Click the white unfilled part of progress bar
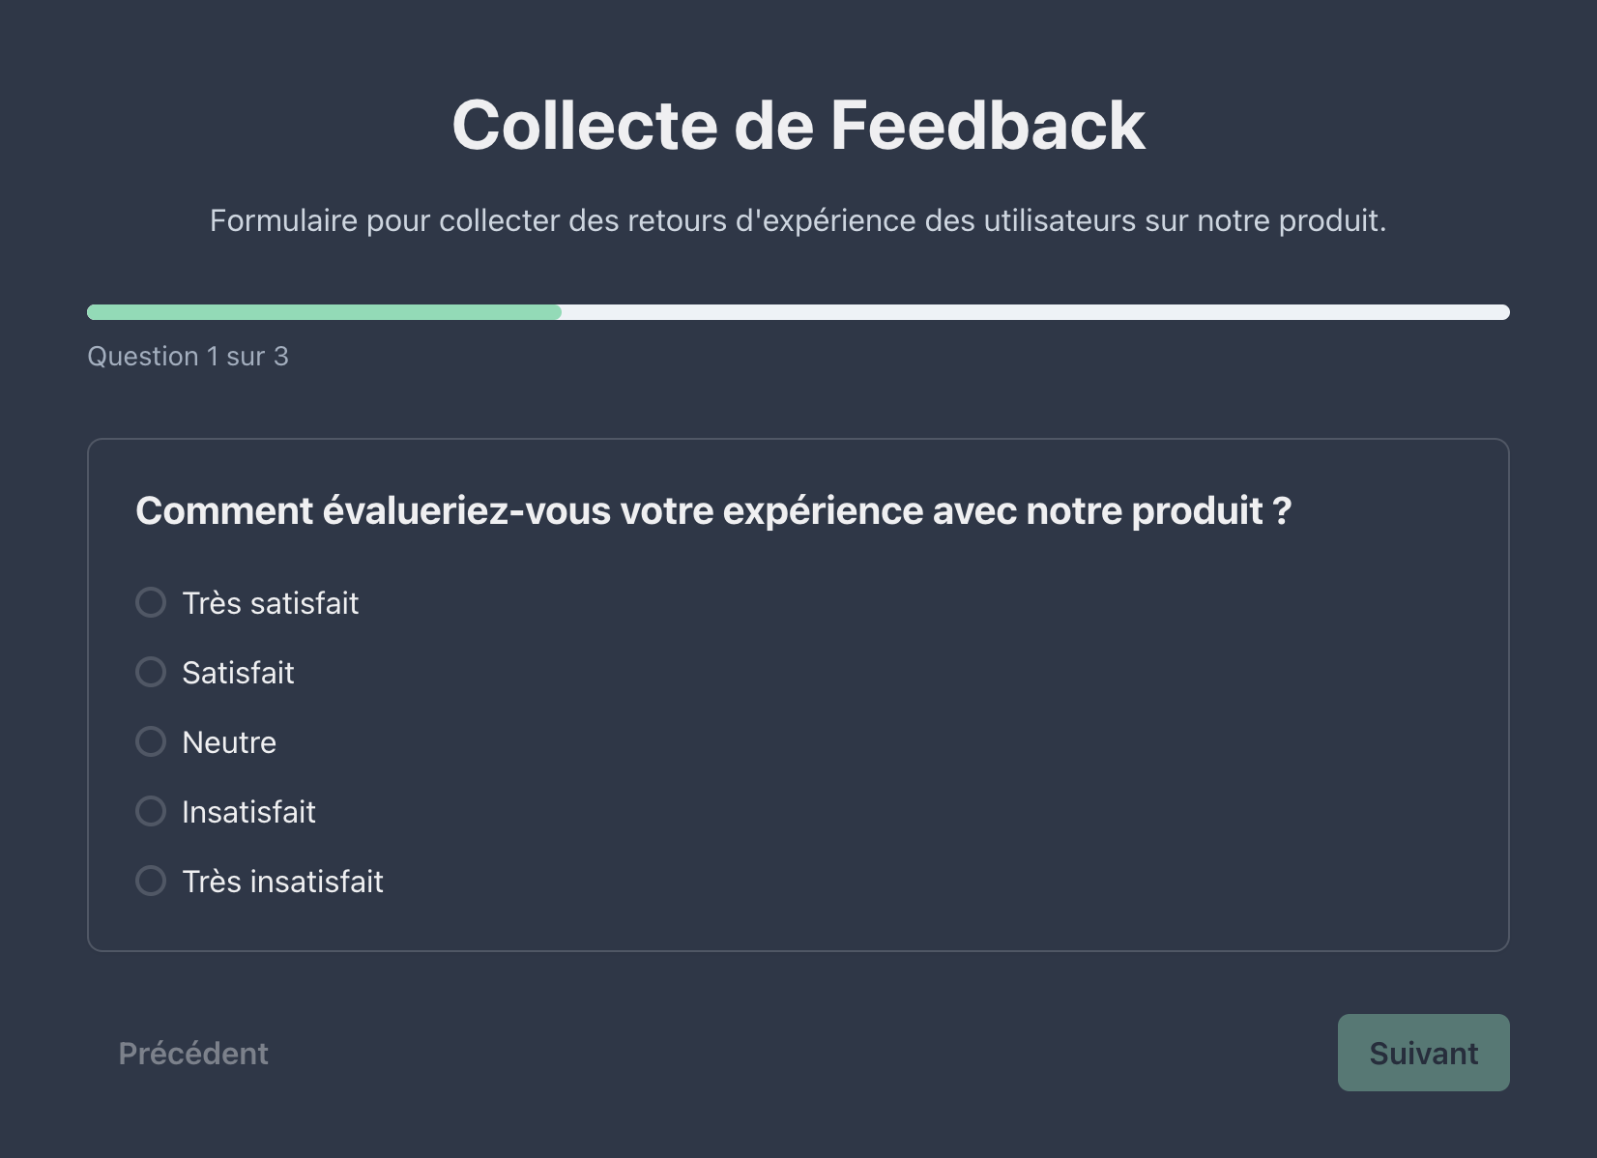 pos(1034,312)
